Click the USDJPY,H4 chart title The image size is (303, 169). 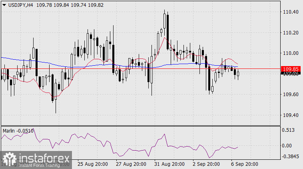click(x=20, y=4)
